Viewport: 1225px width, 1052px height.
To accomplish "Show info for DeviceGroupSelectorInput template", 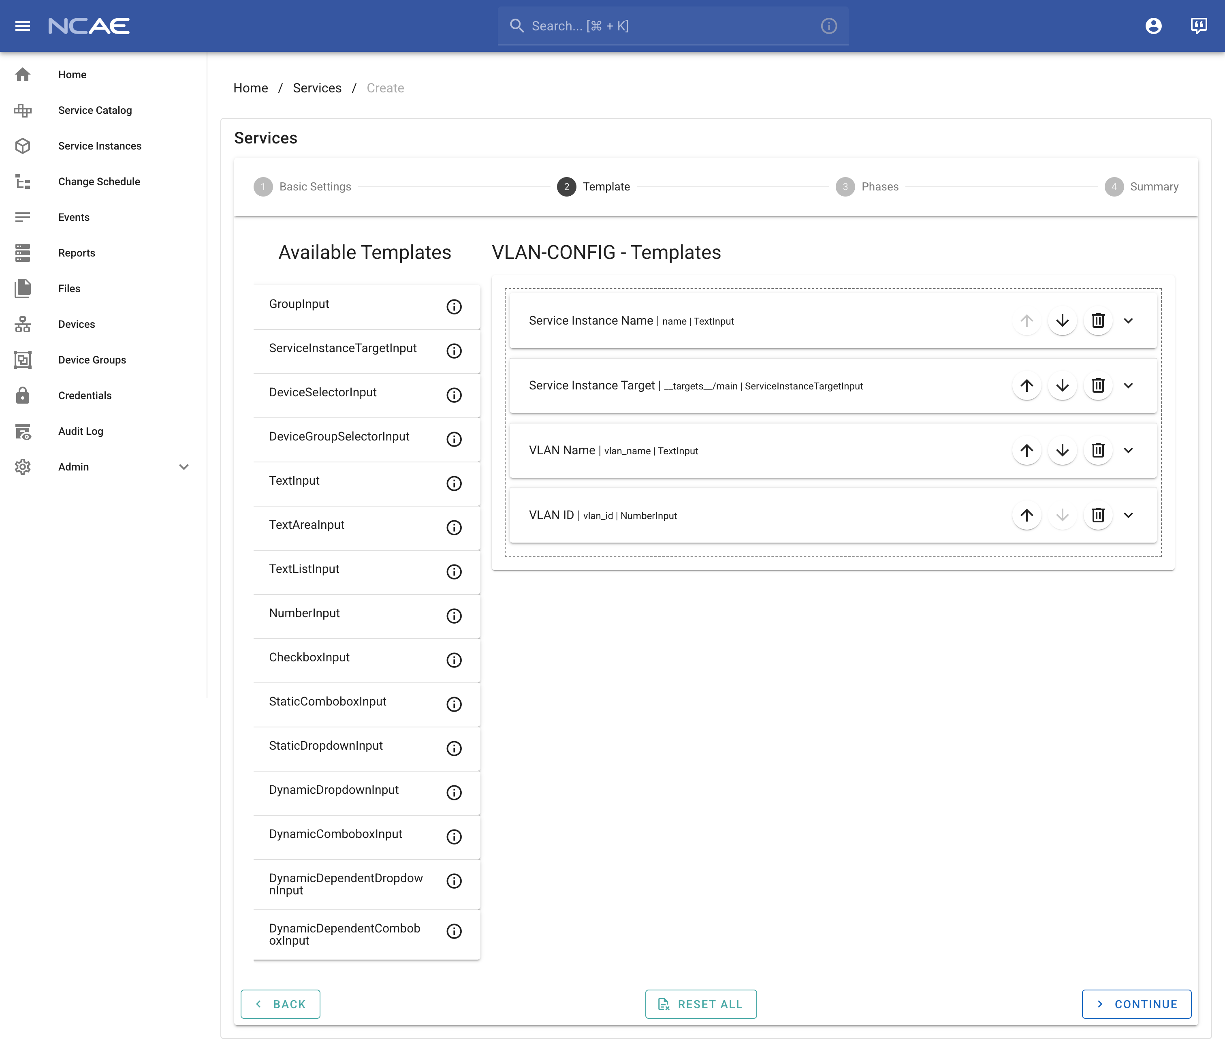I will [x=454, y=439].
